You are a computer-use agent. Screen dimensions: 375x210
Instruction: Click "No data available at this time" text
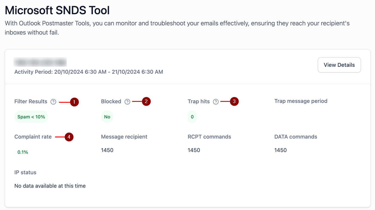tap(50, 186)
